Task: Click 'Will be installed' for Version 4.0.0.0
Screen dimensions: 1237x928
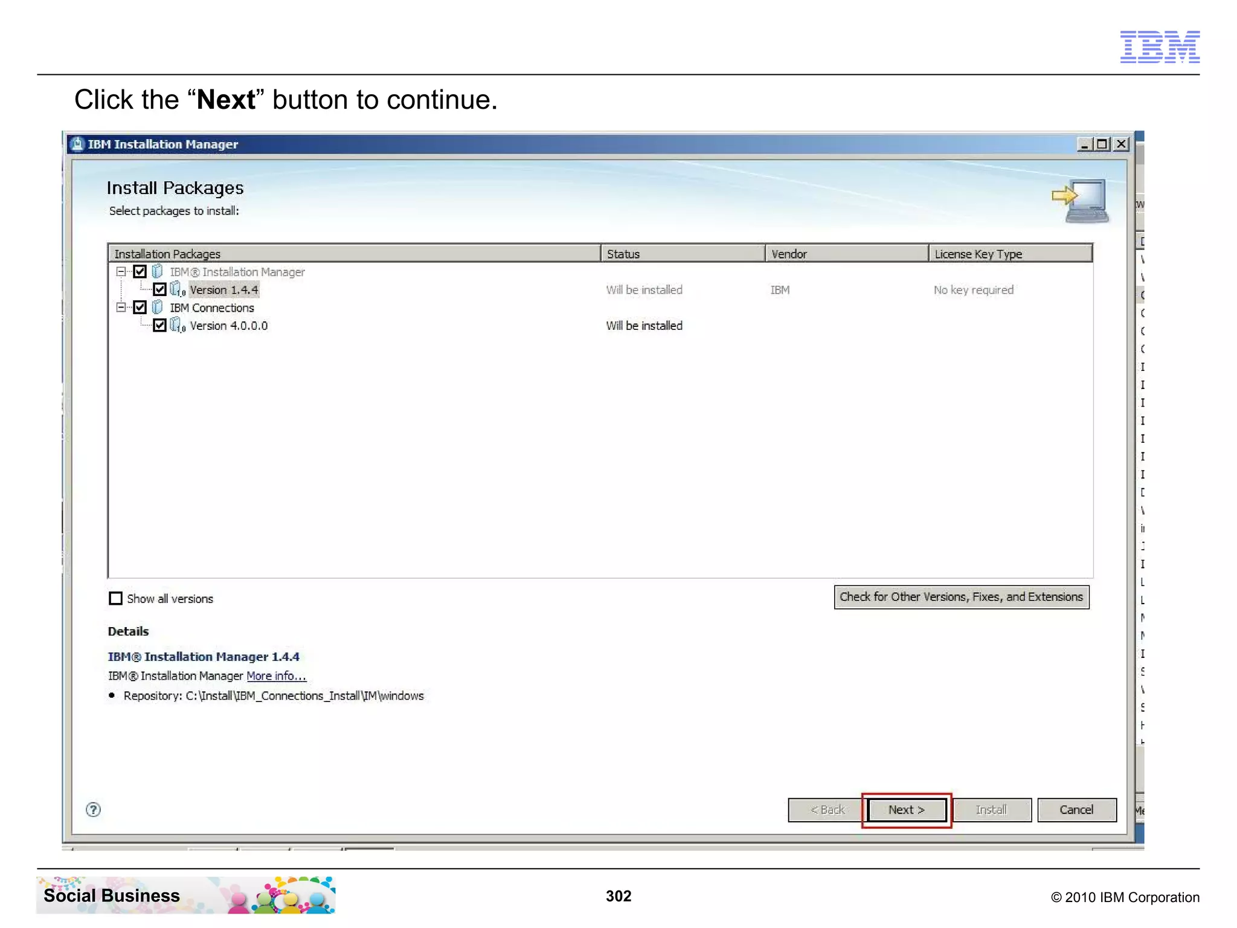Action: 644,326
